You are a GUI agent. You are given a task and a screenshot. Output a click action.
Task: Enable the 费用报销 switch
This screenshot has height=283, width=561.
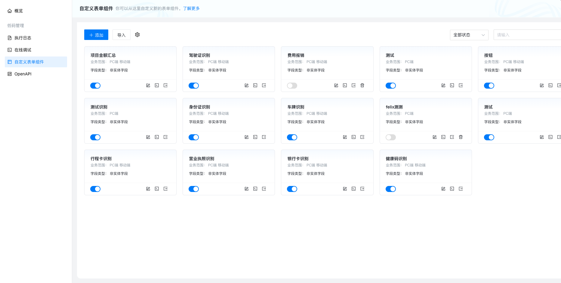click(292, 86)
